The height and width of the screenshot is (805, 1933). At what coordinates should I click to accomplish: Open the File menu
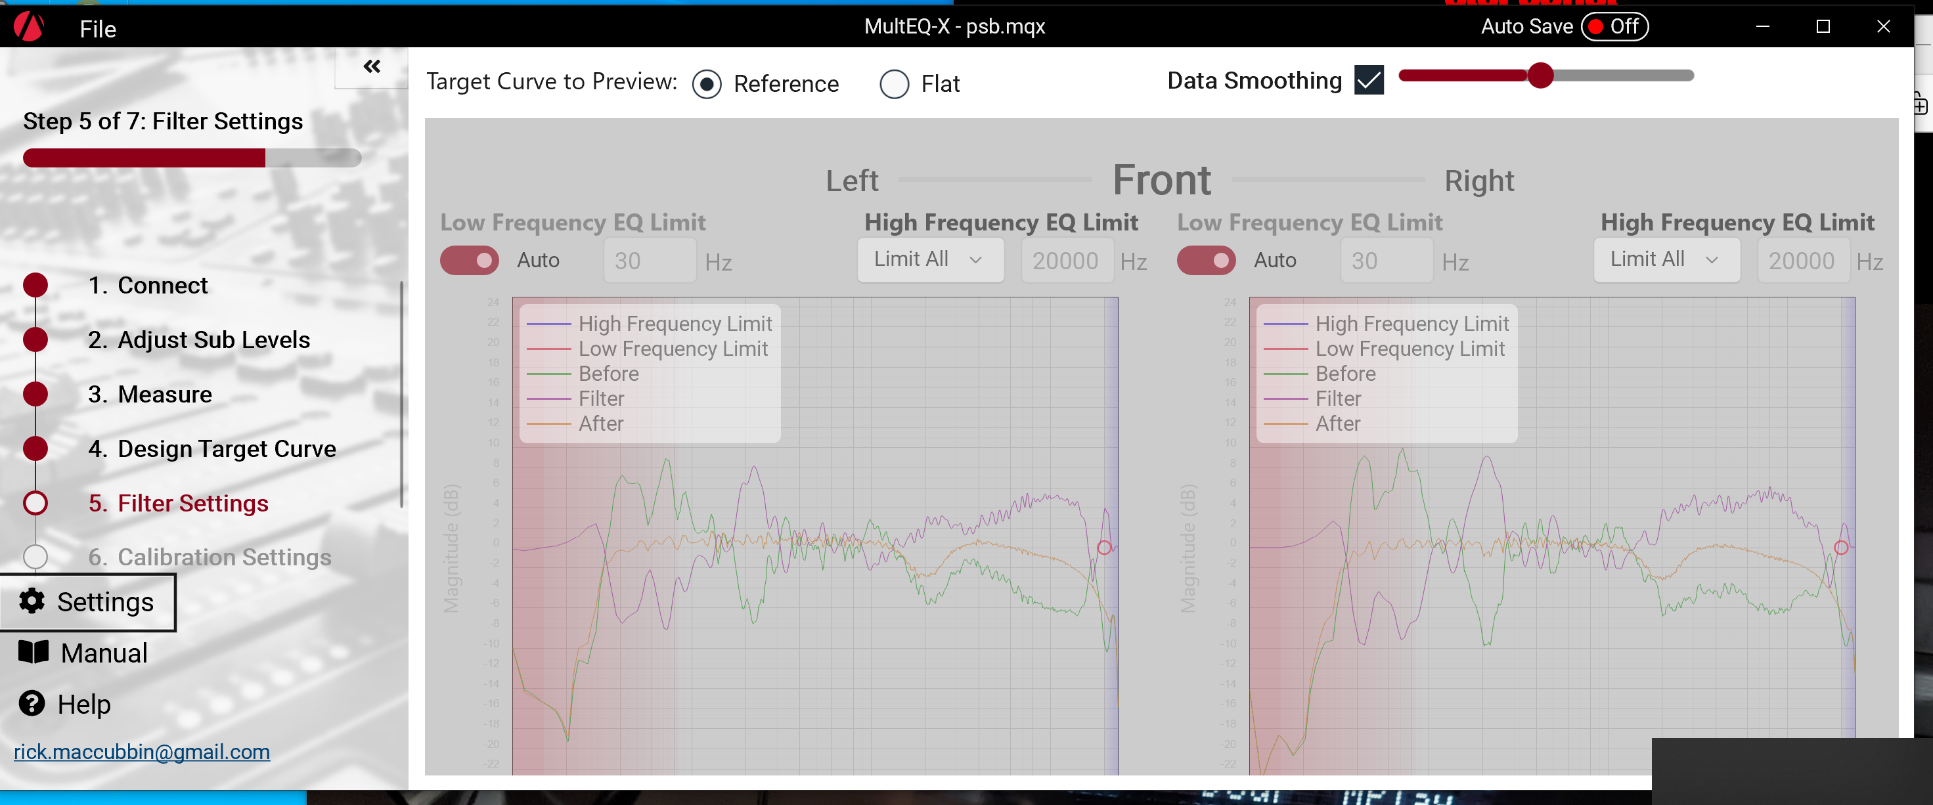99,28
